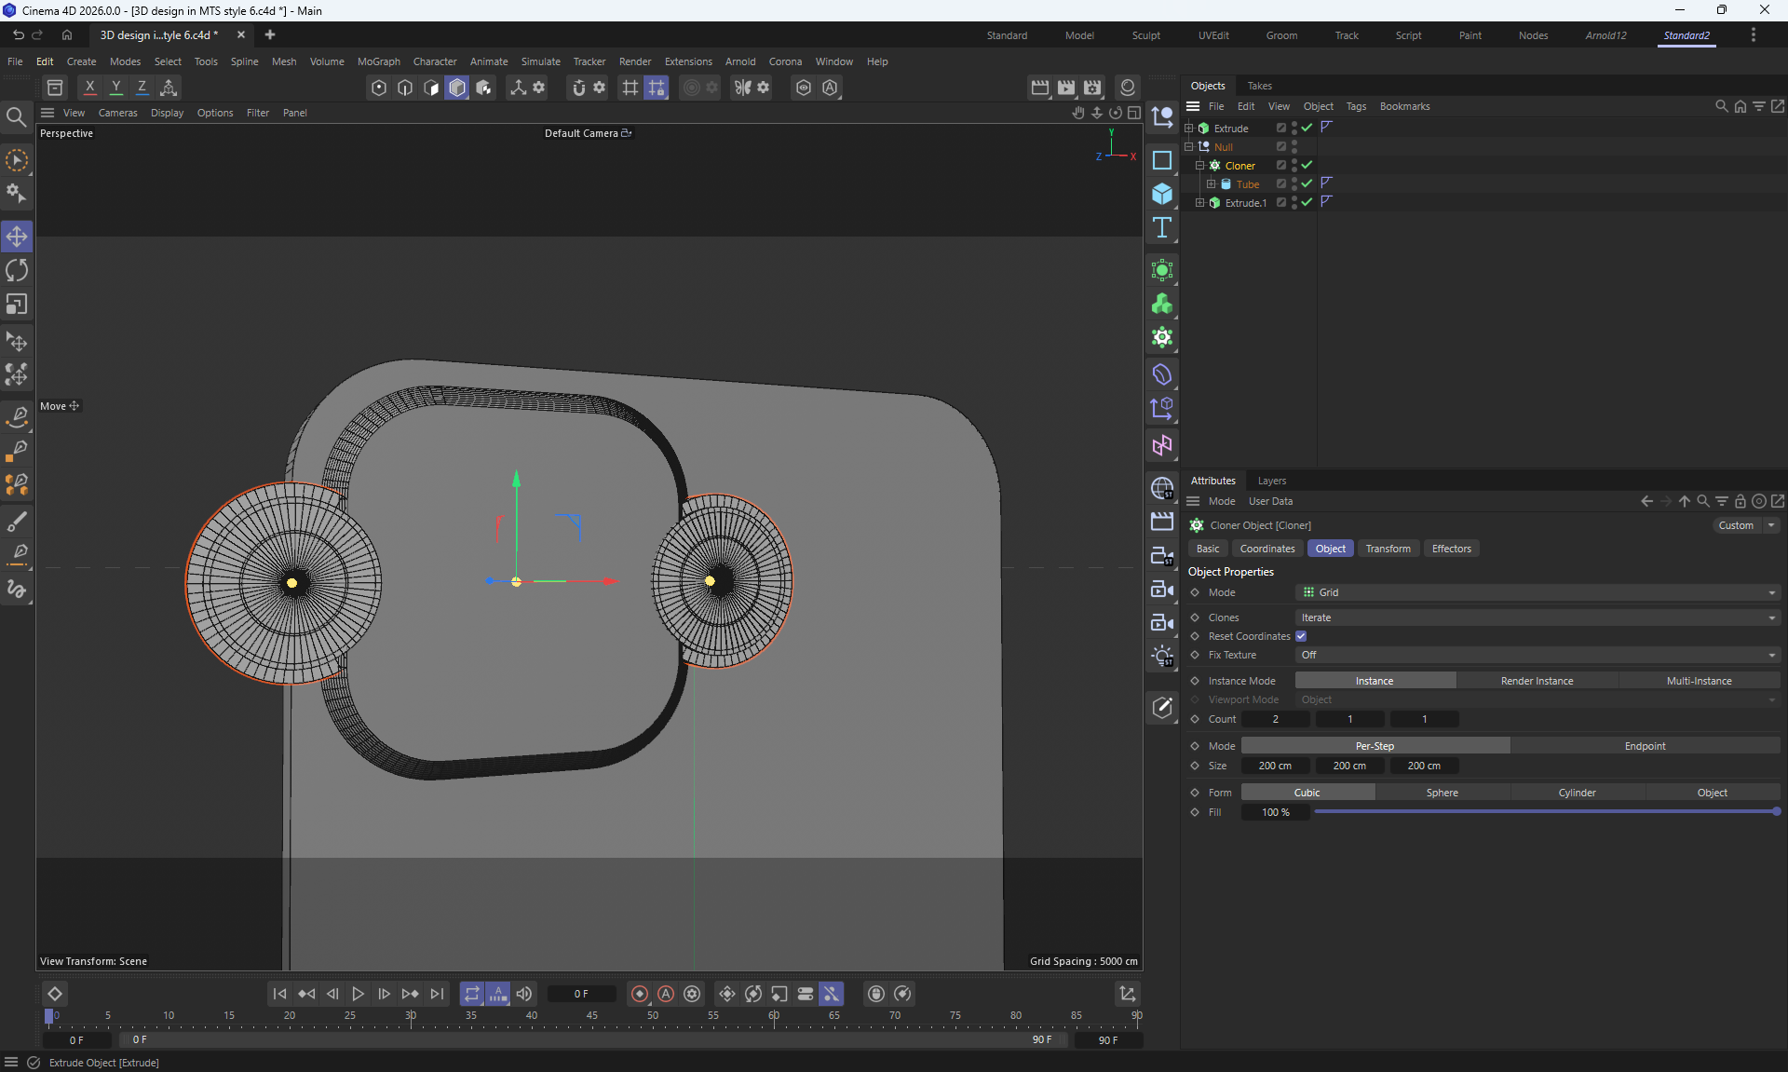Click the Record Active Objects button
Screen dimensions: 1788x1072
pos(639,994)
